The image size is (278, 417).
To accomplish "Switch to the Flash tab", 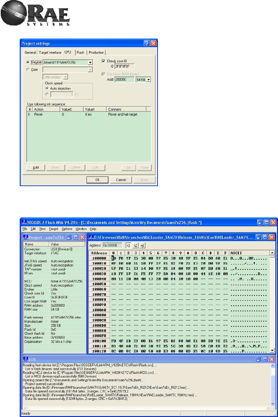I will (81, 52).
